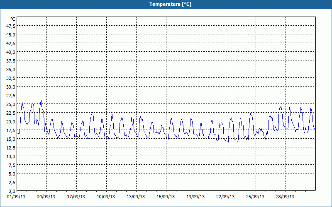The height and width of the screenshot is (207, 332).
Task: Click the 7,5 axis value
Action: (12, 165)
